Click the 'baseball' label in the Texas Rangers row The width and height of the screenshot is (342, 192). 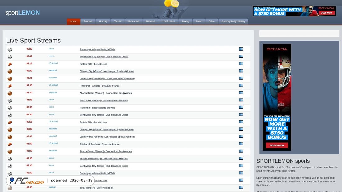52,187
